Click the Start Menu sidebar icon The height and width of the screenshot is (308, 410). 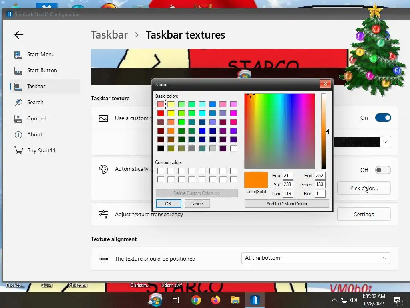(18, 54)
